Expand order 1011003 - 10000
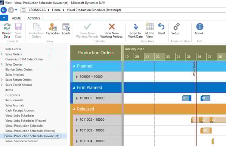226x146 pixels. coord(77,130)
